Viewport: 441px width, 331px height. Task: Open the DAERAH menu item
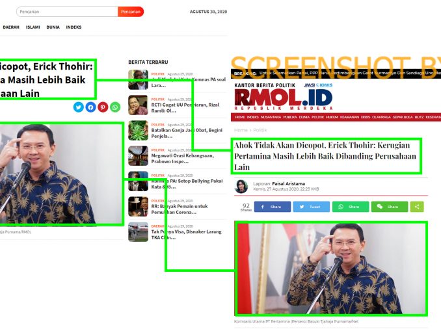coord(11,27)
